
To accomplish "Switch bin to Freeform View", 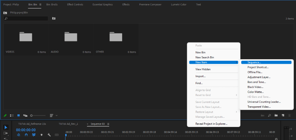I will 25,116.
